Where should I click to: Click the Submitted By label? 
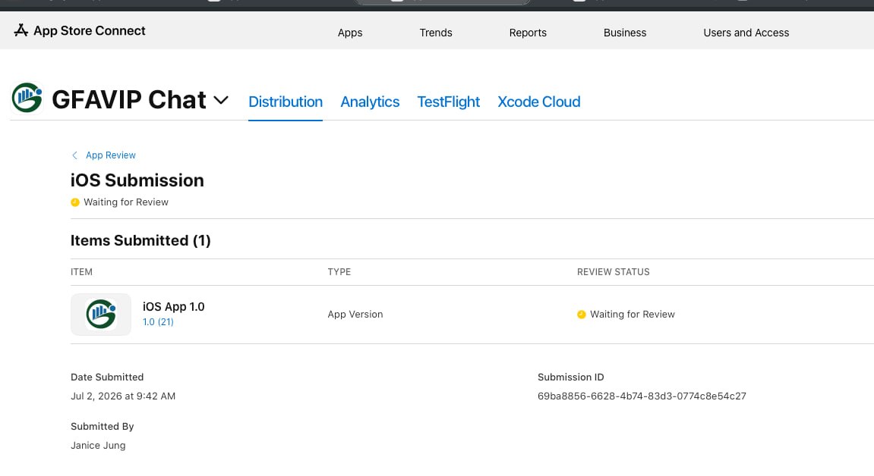point(102,427)
